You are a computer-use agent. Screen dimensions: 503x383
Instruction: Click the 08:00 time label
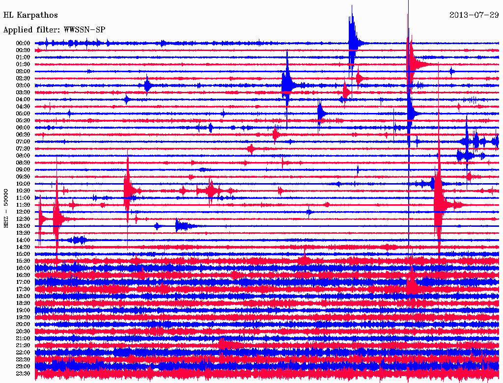(23, 156)
